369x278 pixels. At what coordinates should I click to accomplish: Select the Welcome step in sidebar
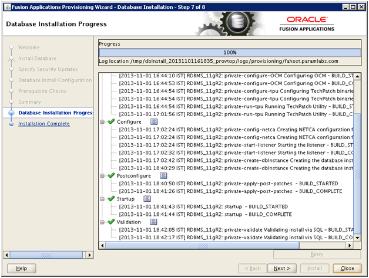pyautogui.click(x=29, y=48)
